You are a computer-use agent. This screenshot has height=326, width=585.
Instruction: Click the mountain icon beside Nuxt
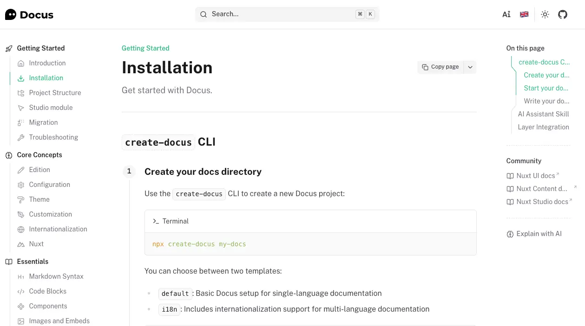point(21,244)
